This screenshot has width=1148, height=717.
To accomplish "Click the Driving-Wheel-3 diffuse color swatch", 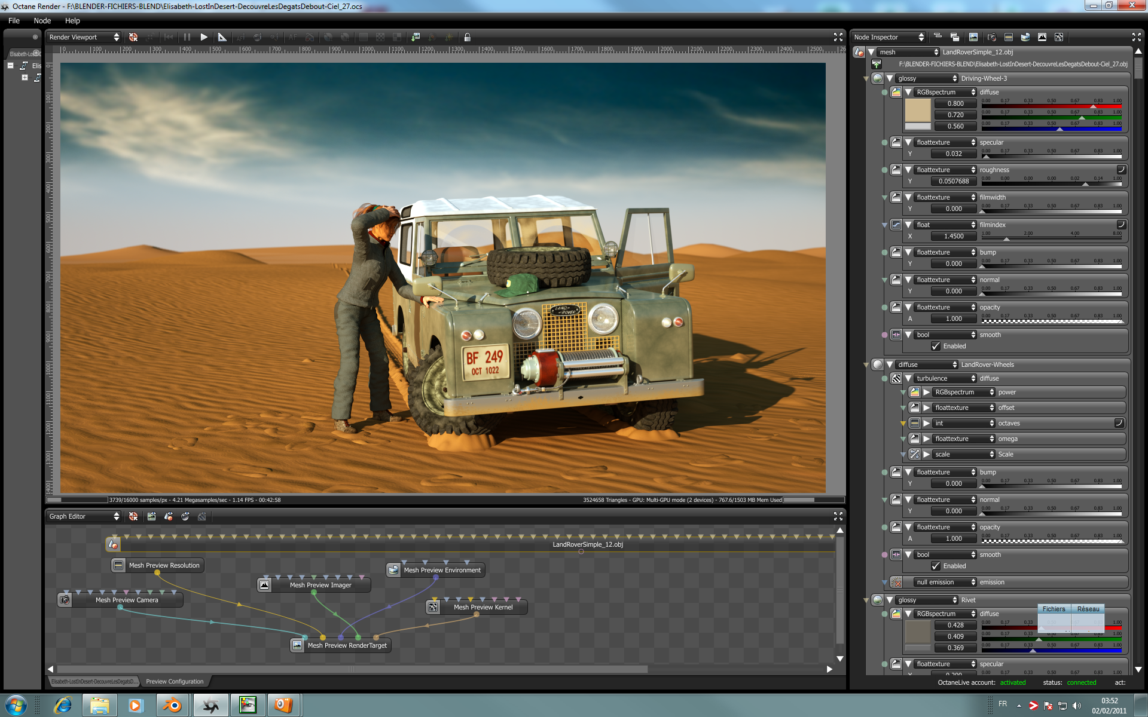I will coord(917,111).
